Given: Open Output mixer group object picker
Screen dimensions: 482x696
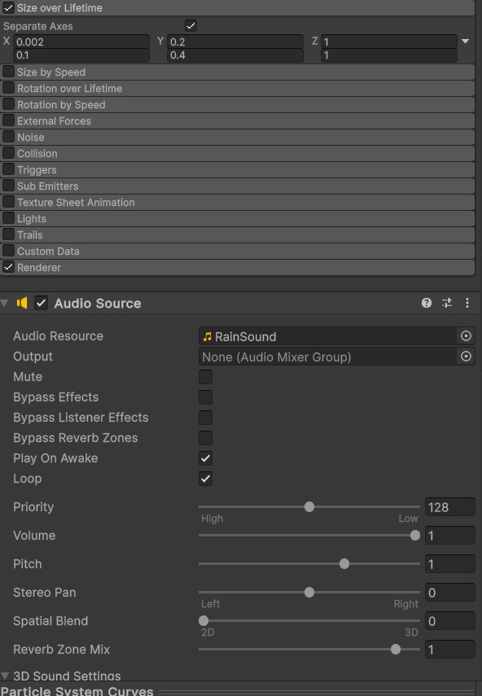Looking at the screenshot, I should (466, 356).
